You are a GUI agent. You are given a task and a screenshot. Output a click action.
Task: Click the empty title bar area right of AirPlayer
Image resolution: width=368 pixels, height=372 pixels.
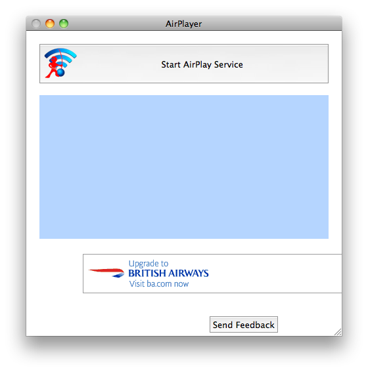pos(271,24)
